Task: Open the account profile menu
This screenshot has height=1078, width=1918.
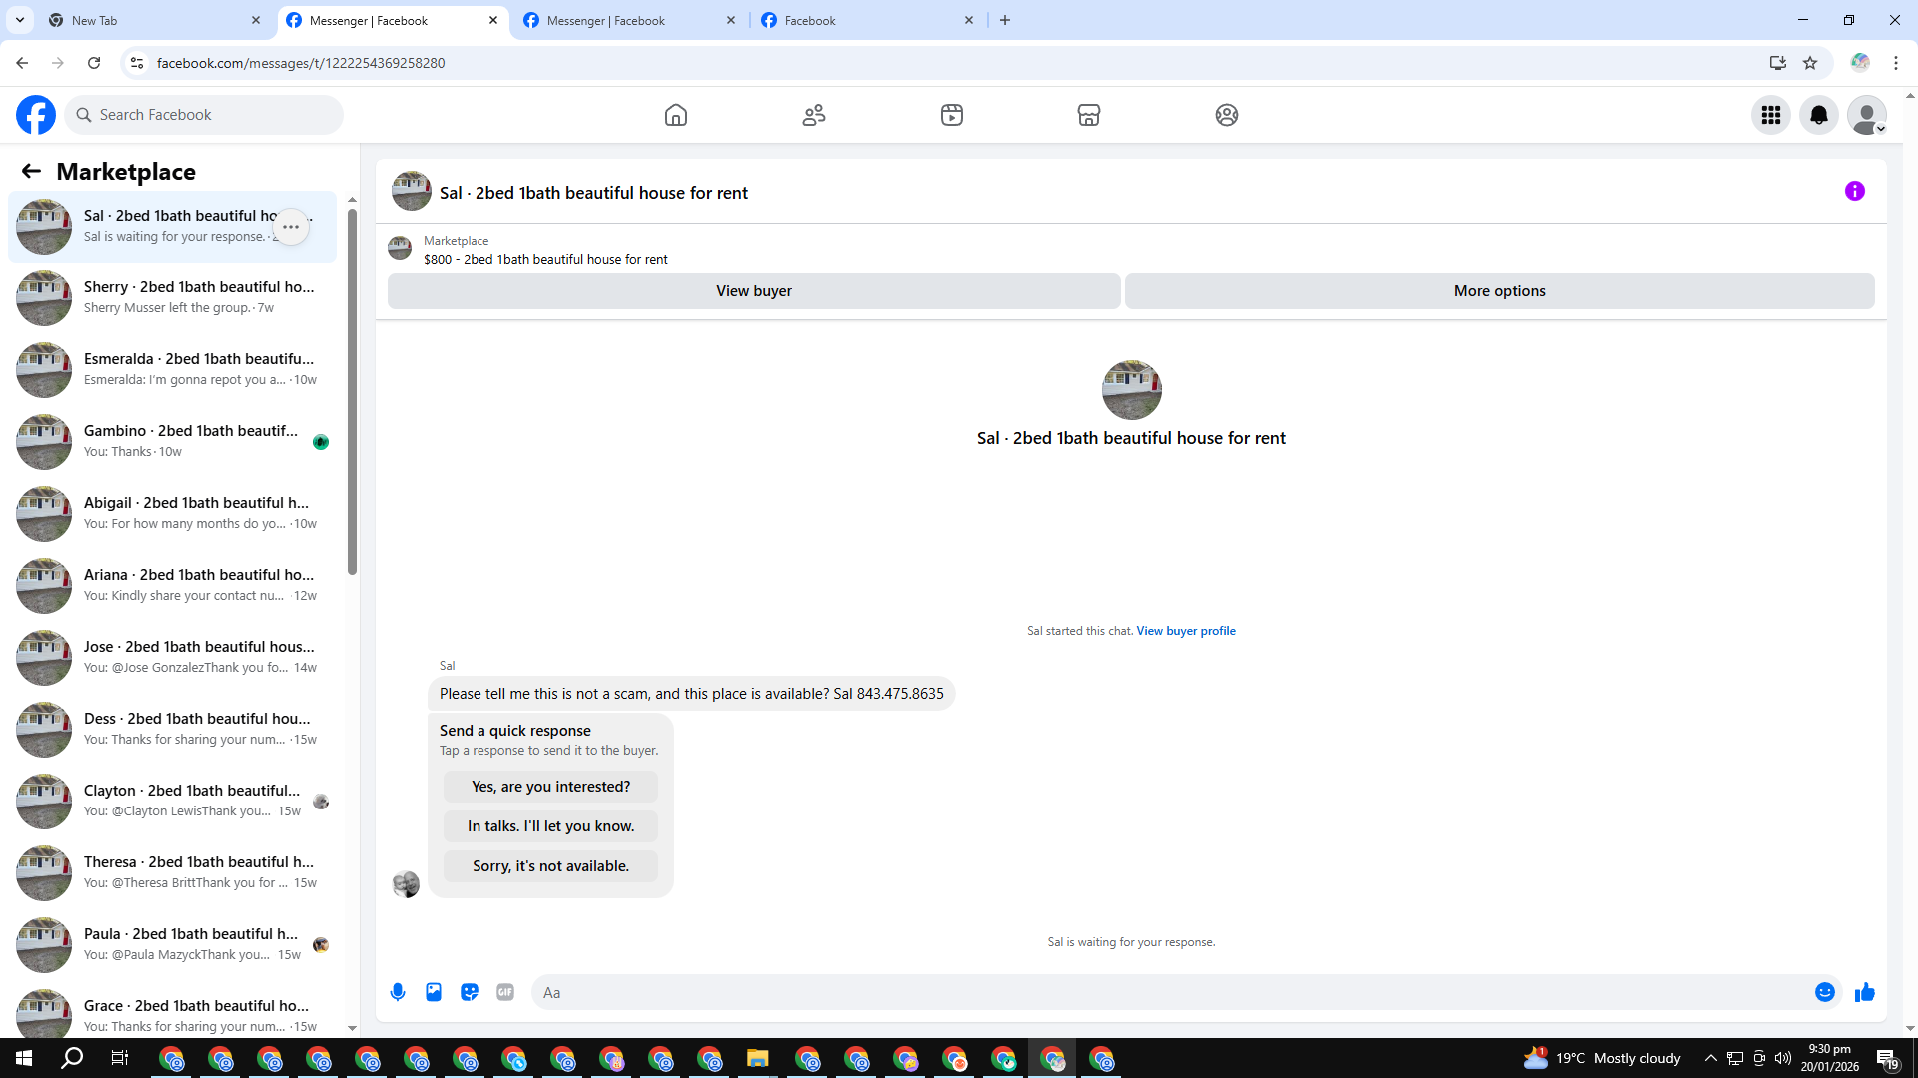Action: (1867, 115)
